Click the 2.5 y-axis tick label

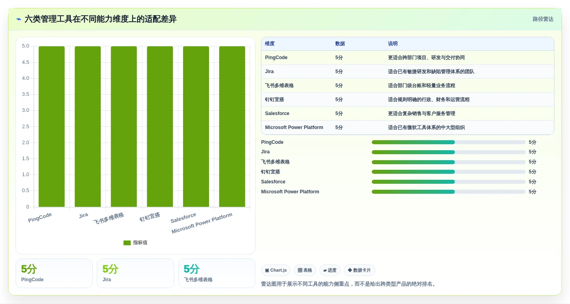26,127
